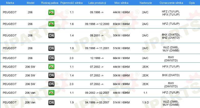Click the diesel ON icon in 206 1.4 row
This screenshot has height=108, width=200.
pyautogui.click(x=51, y=35)
